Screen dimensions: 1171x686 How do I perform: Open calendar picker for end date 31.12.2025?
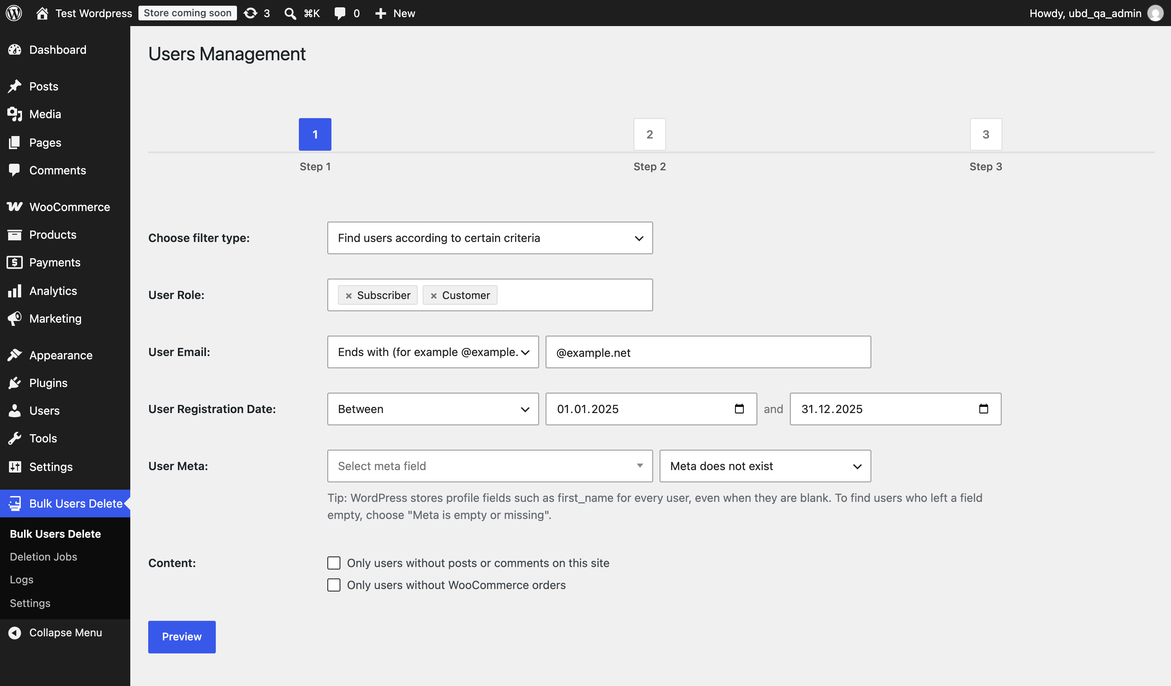pos(983,409)
